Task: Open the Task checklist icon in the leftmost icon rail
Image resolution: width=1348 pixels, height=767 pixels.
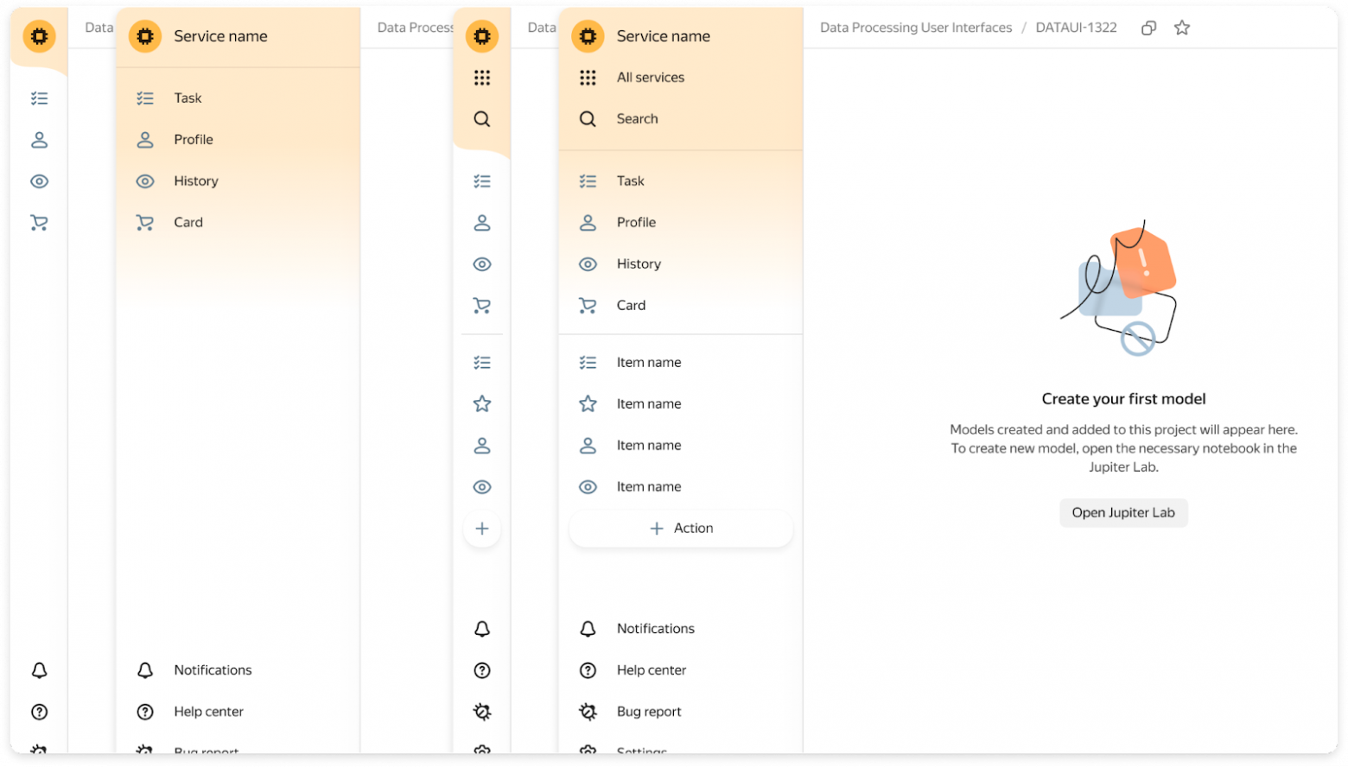Action: pos(39,98)
